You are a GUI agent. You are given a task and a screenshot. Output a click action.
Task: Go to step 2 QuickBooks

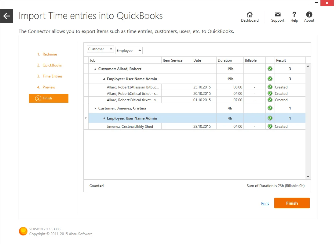[x=49, y=65]
